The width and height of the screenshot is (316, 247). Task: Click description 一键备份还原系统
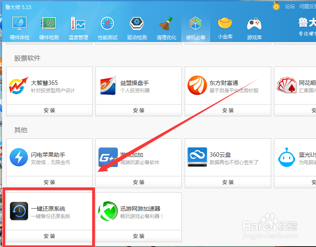coord(51,216)
